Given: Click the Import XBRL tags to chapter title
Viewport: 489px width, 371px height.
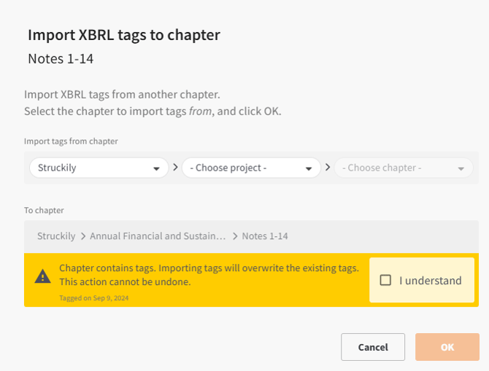Looking at the screenshot, I should (x=123, y=35).
